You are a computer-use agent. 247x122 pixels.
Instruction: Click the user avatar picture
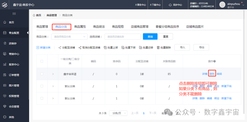click(222, 5)
